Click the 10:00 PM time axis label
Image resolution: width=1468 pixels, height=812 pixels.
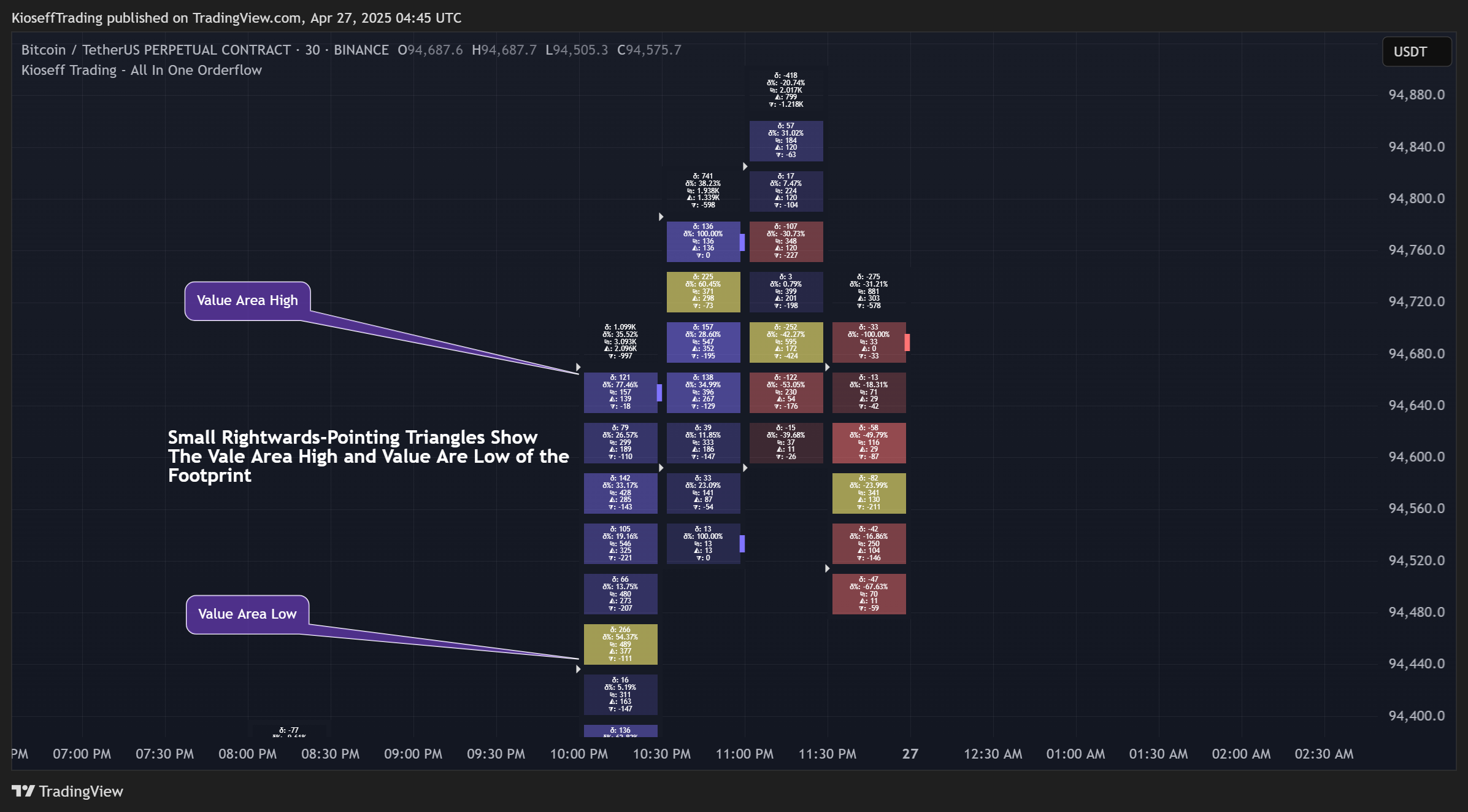[578, 754]
